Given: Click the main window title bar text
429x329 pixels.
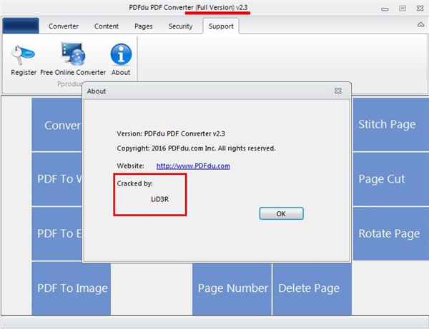Looking at the screenshot, I should point(188,7).
